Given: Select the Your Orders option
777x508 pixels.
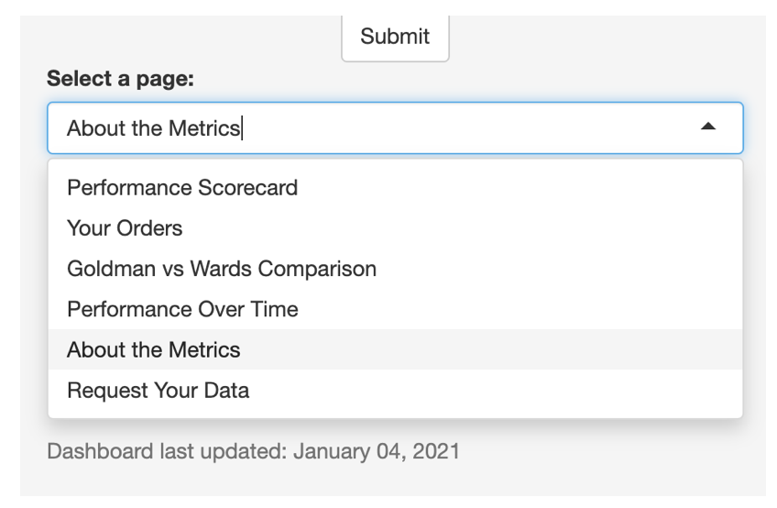Looking at the screenshot, I should tap(395, 228).
